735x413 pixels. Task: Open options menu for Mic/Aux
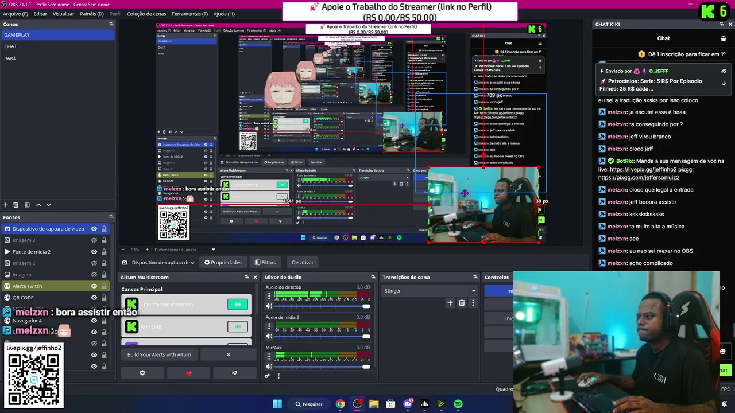click(268, 357)
